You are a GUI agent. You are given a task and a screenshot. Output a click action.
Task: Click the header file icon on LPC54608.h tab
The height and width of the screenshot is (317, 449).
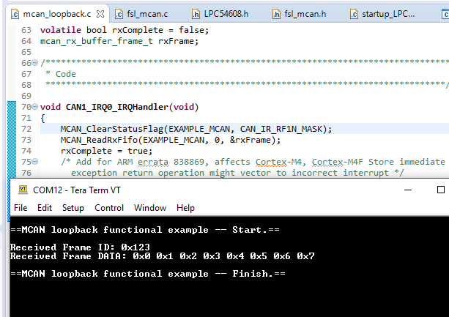tap(196, 14)
